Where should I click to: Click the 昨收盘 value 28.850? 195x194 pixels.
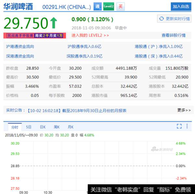click(32, 68)
